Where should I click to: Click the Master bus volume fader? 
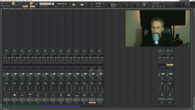pos(162,83)
